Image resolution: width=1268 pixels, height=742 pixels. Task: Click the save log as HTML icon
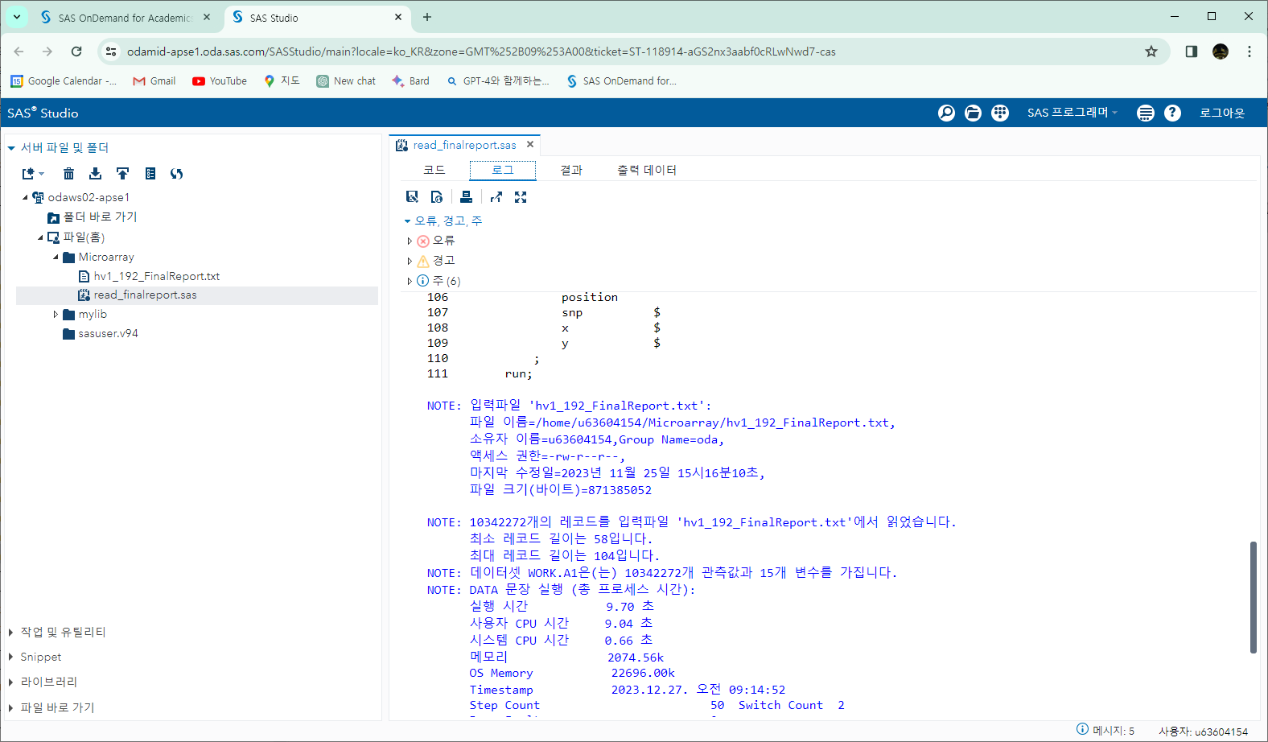coord(437,196)
